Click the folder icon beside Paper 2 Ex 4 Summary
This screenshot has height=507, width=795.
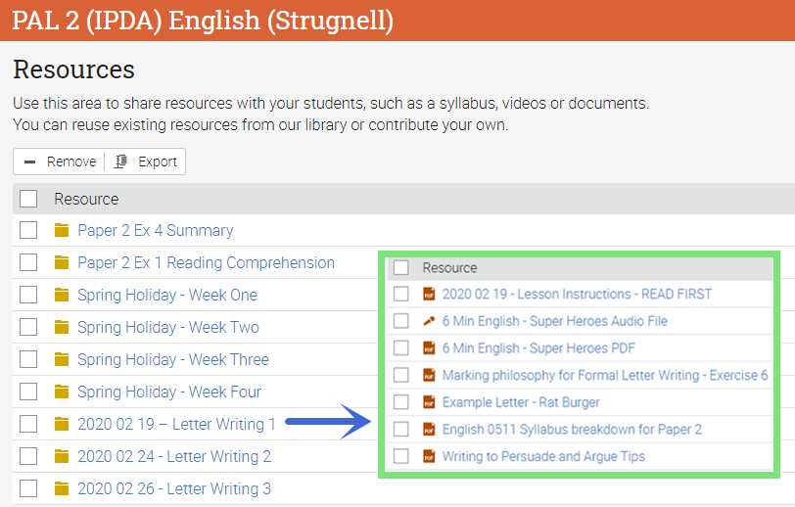click(x=63, y=231)
